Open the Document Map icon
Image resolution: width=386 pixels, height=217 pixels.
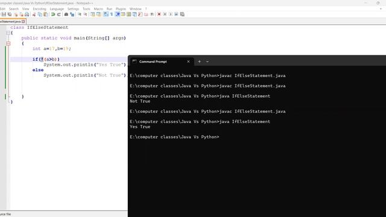pos(128,14)
